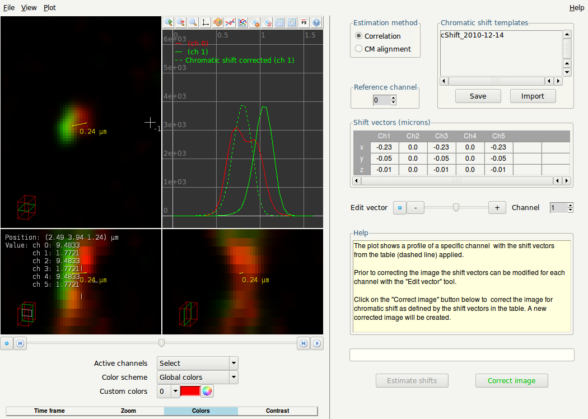The image size is (588, 419).
Task: Click the Correct image button
Action: point(511,381)
